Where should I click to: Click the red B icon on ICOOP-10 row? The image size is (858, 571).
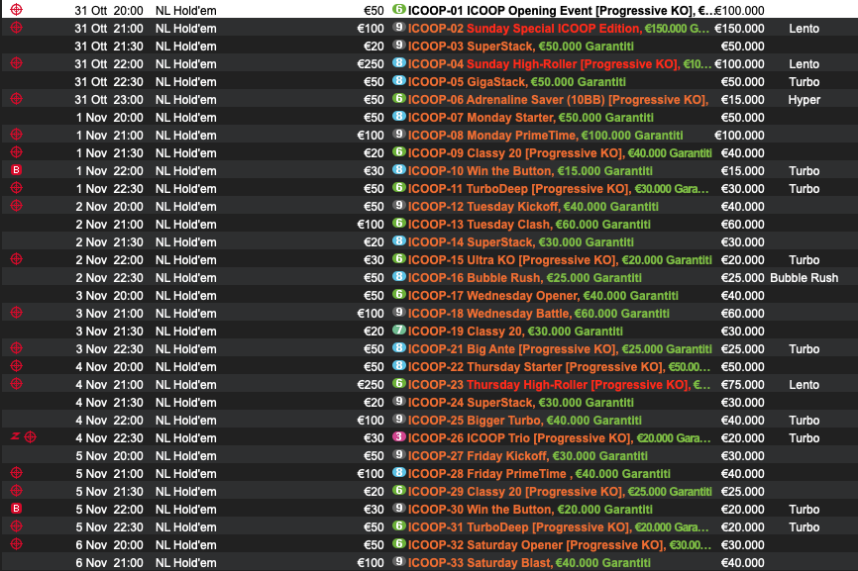pyautogui.click(x=17, y=170)
